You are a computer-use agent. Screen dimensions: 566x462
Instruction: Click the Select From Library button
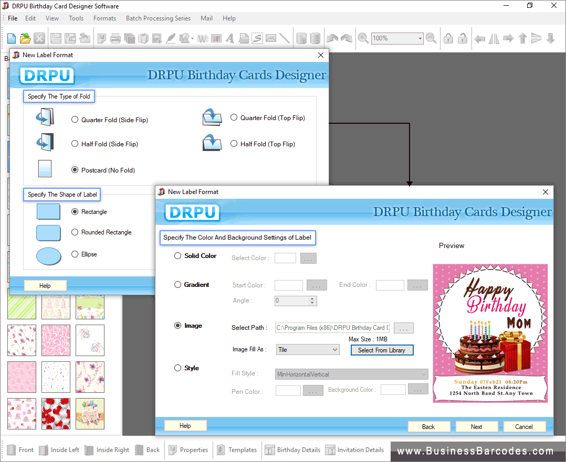point(382,350)
